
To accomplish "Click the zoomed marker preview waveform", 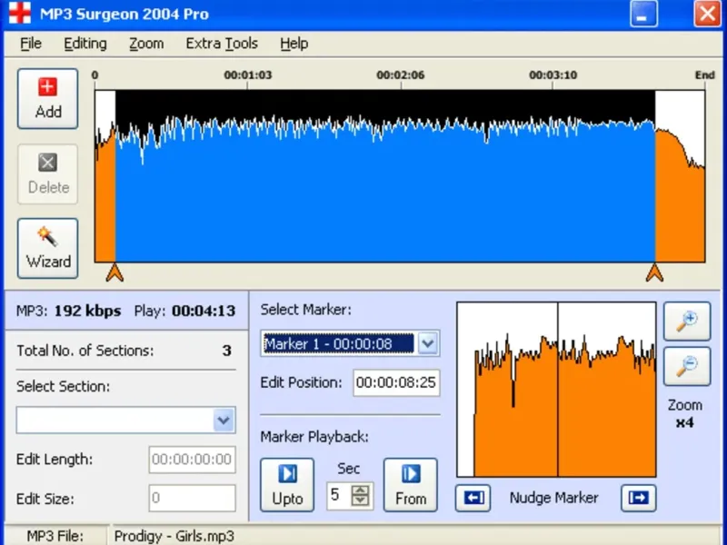I will point(556,390).
